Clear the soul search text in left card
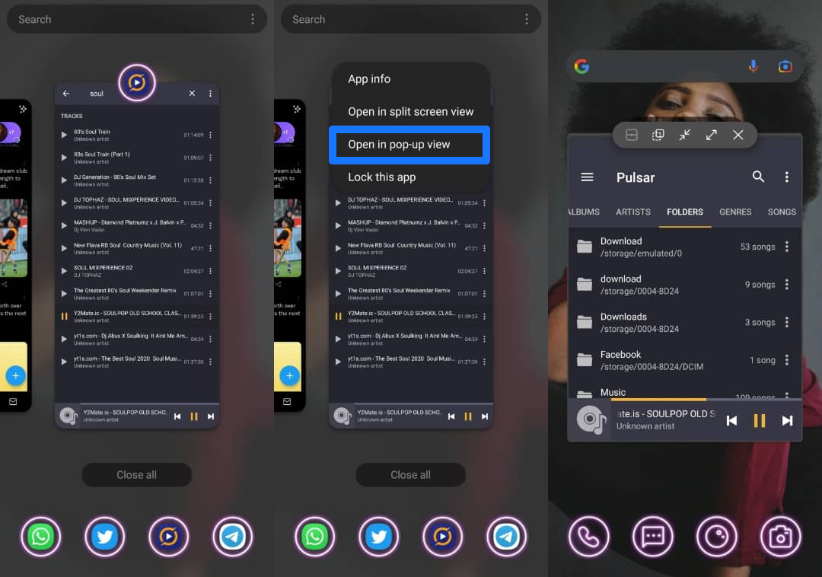The width and height of the screenshot is (822, 577). pos(192,94)
